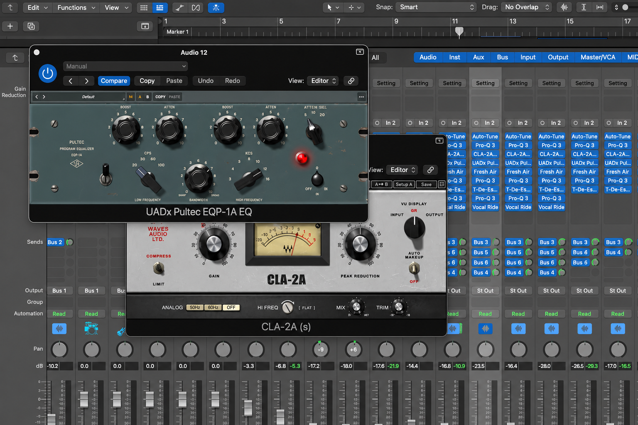
Task: Open the Drag No Overlap dropdown
Action: pos(526,7)
